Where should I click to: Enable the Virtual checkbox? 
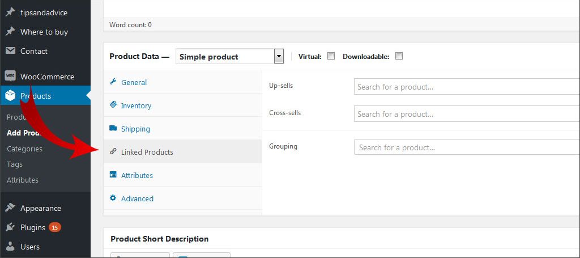pyautogui.click(x=331, y=56)
